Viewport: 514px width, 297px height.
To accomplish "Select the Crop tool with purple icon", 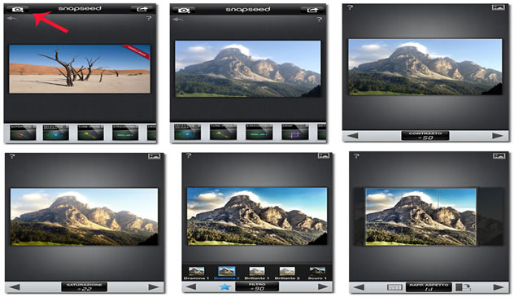I will click(x=295, y=133).
